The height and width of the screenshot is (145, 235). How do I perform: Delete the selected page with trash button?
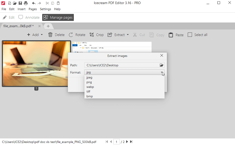coord(56,35)
